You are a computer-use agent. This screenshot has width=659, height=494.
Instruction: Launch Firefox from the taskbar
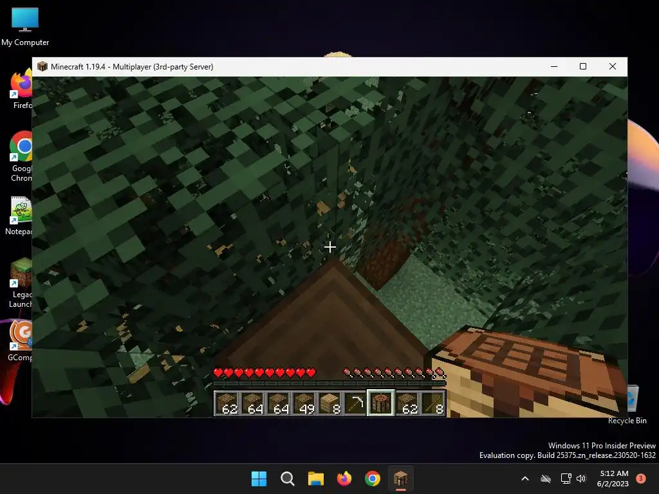(x=344, y=479)
